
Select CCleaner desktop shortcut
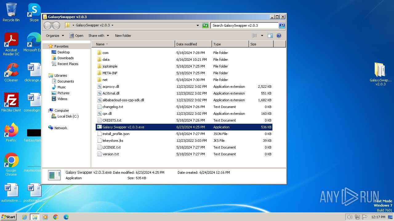coord(11,72)
